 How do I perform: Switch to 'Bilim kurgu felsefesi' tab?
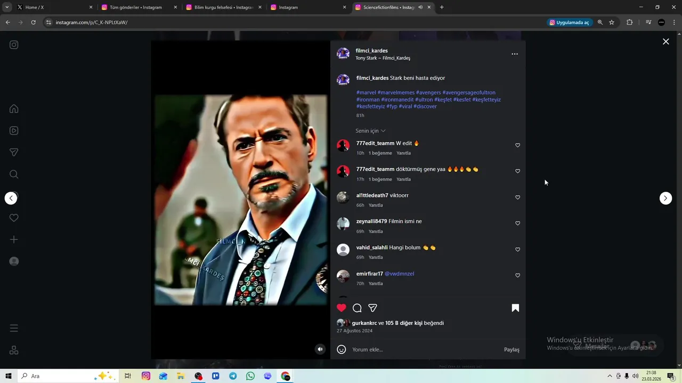tap(224, 7)
